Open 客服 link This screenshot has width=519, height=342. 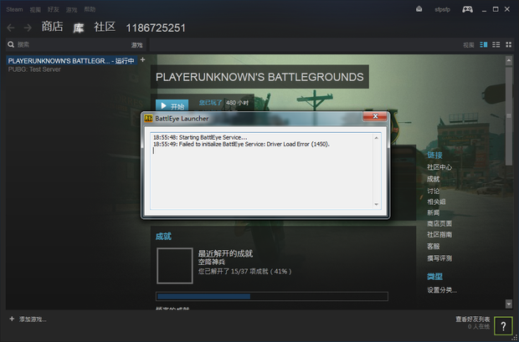pyautogui.click(x=434, y=246)
